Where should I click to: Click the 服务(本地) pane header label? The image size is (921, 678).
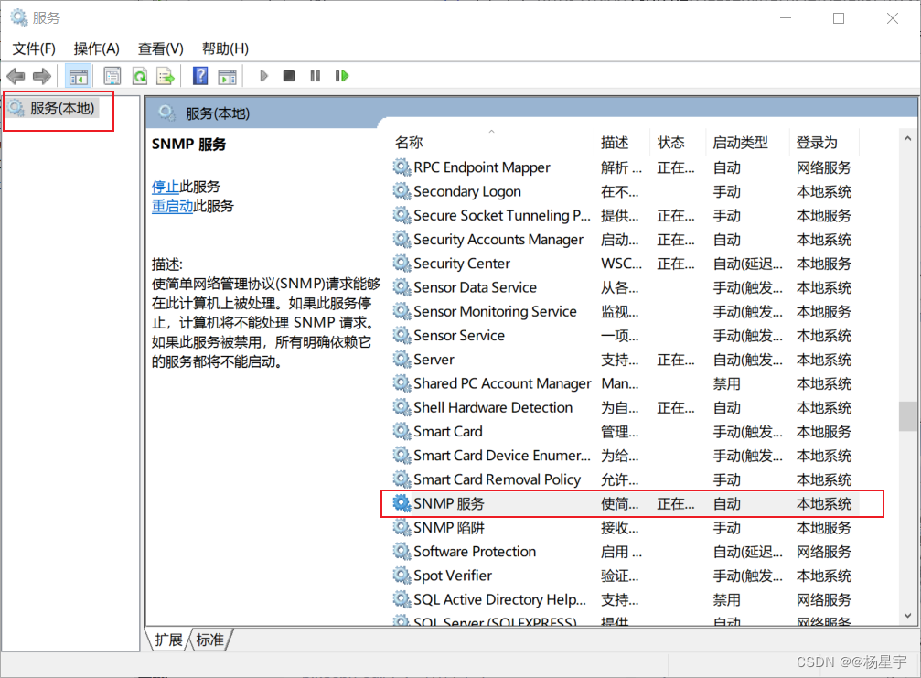pyautogui.click(x=218, y=113)
